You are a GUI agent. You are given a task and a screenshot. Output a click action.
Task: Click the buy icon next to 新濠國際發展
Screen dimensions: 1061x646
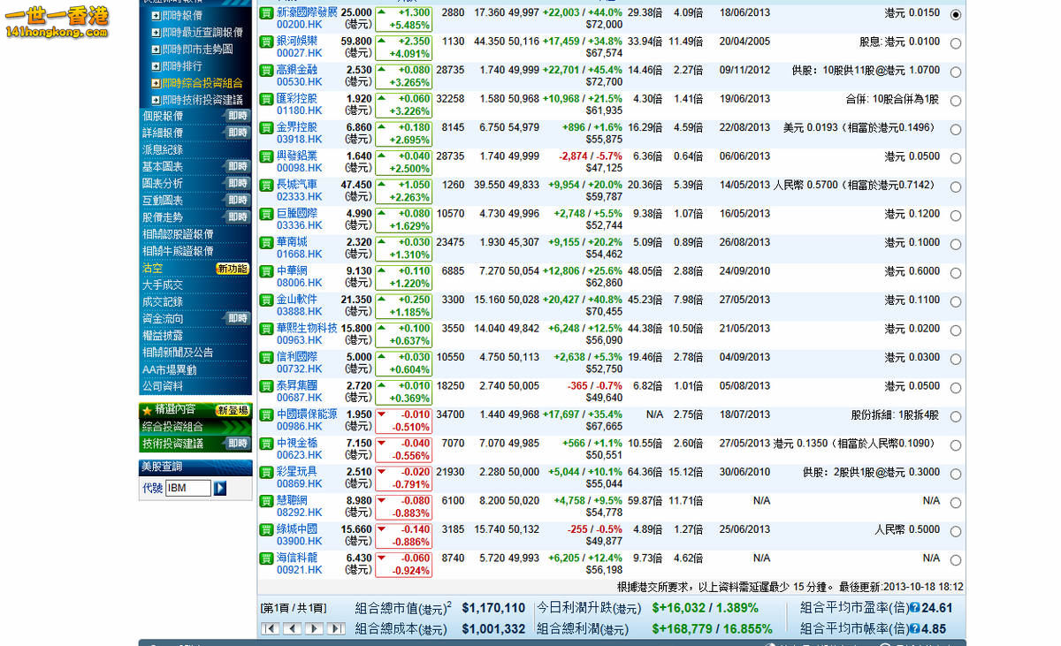pos(266,13)
